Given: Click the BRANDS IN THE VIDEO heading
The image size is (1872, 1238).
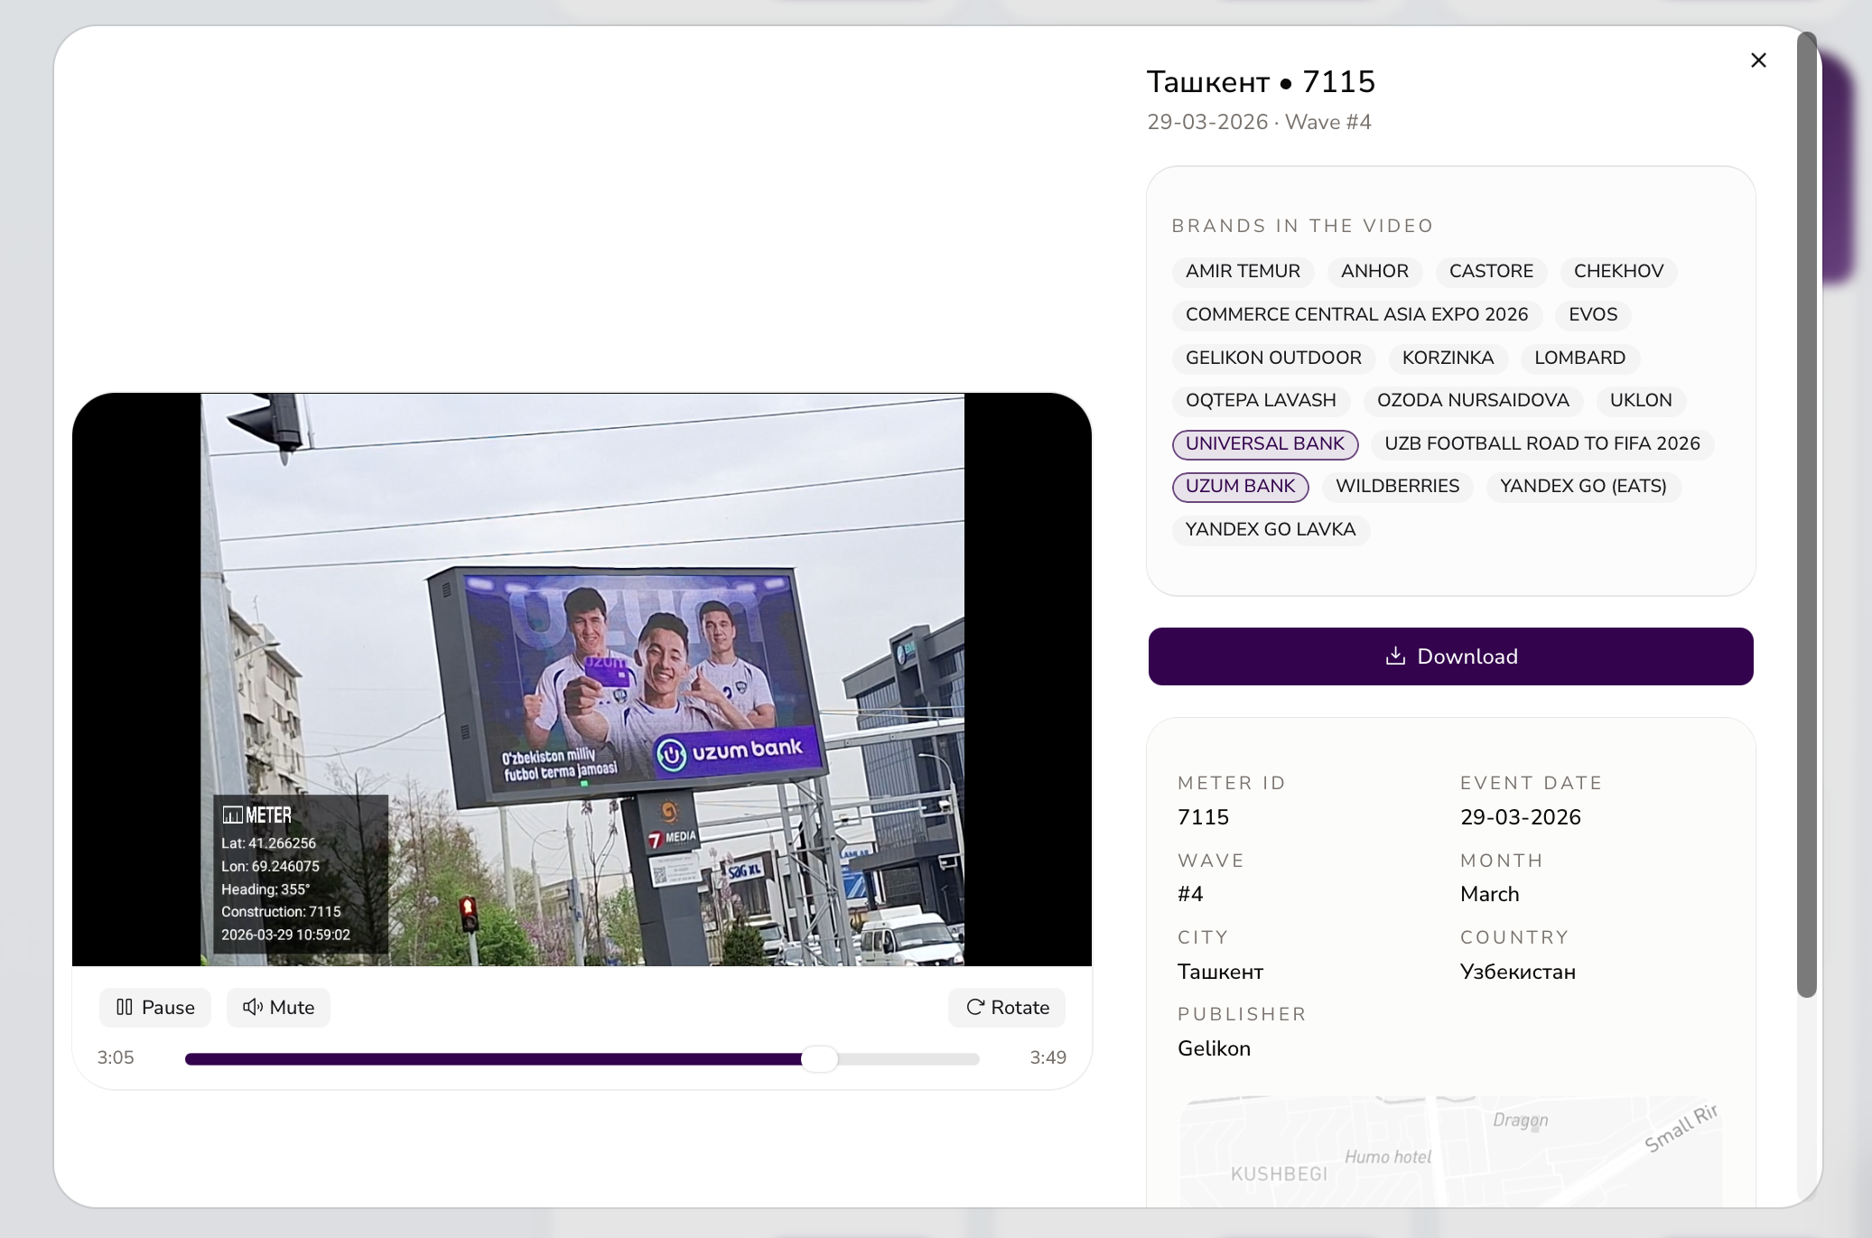Looking at the screenshot, I should 1302,226.
